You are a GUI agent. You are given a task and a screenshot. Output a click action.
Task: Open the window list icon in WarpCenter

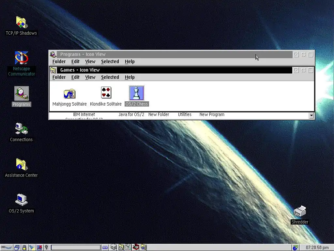click(17, 248)
